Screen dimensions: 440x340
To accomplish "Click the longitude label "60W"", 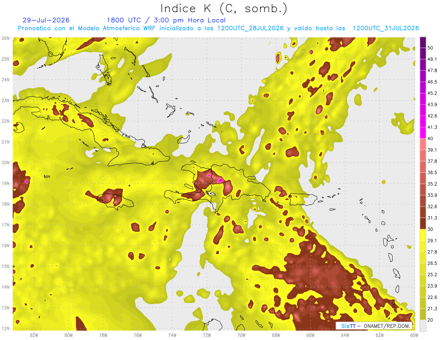I will [414, 335].
